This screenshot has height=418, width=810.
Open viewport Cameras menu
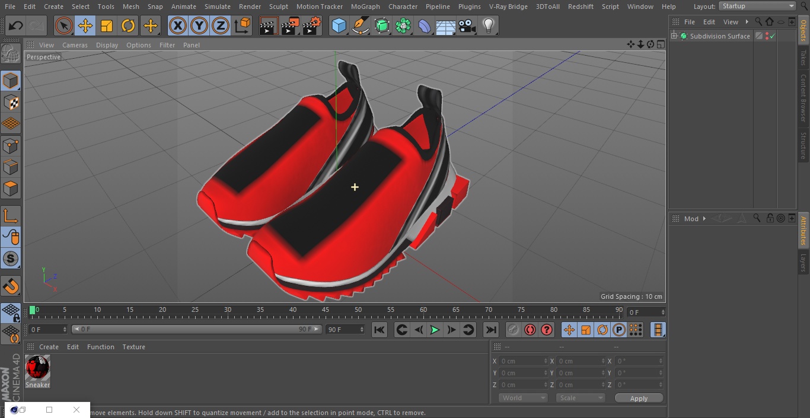75,45
